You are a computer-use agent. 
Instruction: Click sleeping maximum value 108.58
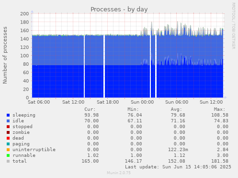pyautogui.click(x=220, y=115)
